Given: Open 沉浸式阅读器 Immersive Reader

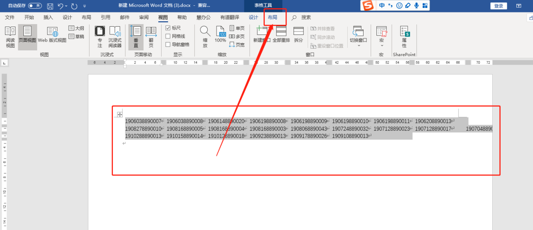Looking at the screenshot, I should pyautogui.click(x=115, y=37).
